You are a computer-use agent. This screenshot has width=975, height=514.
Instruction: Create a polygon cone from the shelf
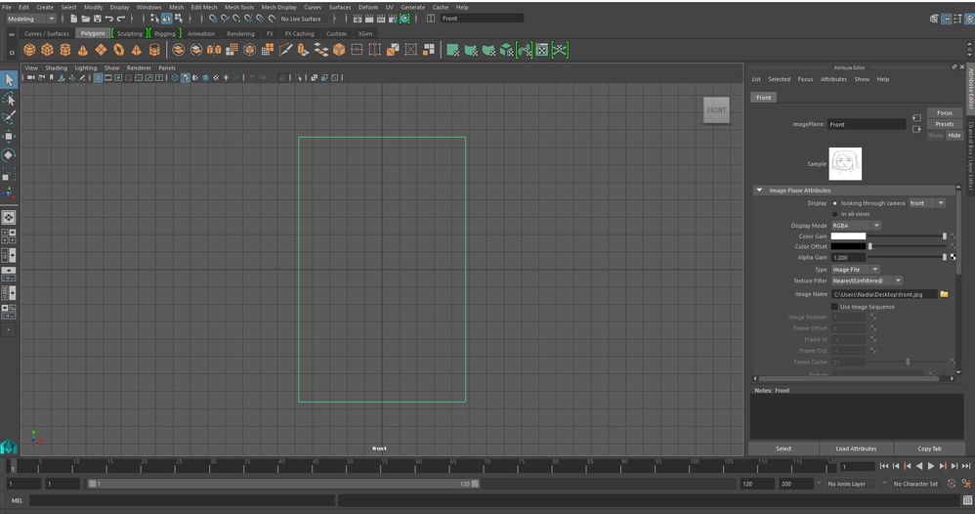click(x=83, y=50)
